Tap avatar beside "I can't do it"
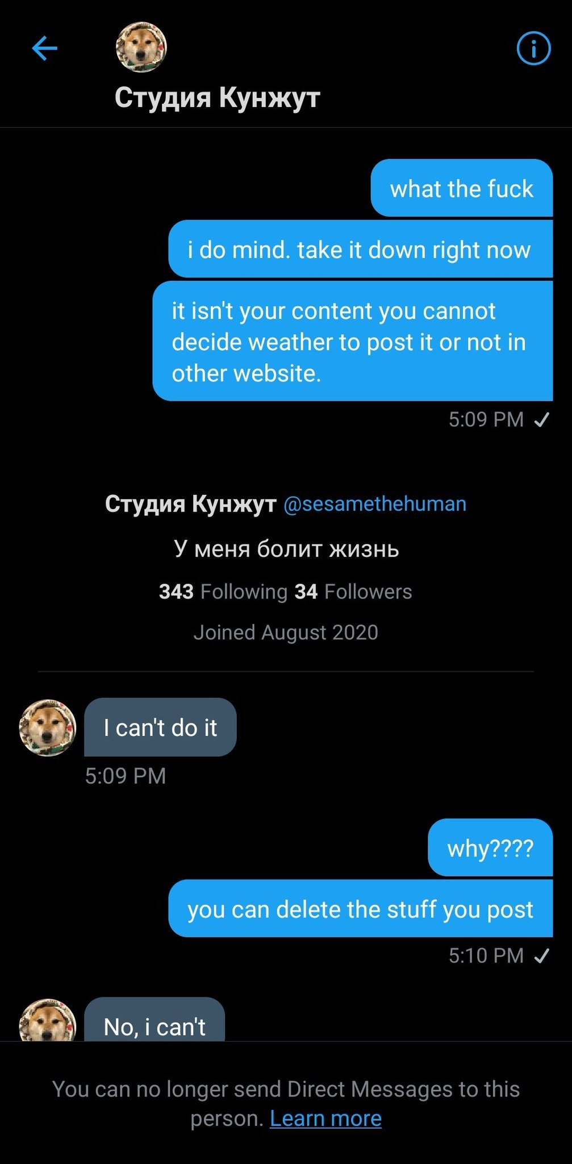 tap(48, 727)
